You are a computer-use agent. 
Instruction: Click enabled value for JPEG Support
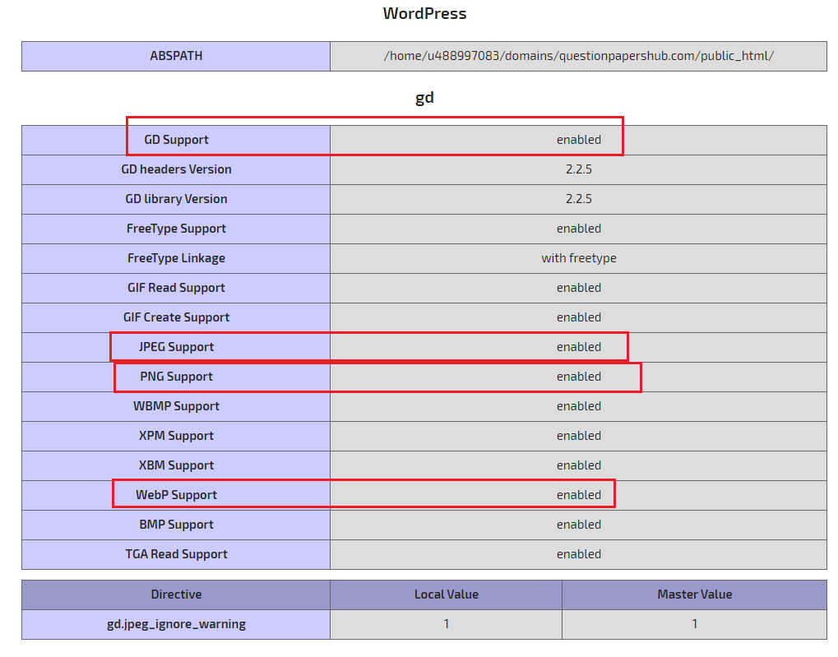pyautogui.click(x=579, y=347)
